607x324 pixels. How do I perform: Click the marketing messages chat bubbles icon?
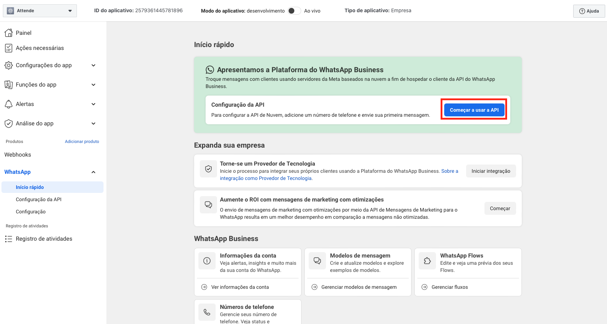click(x=208, y=205)
